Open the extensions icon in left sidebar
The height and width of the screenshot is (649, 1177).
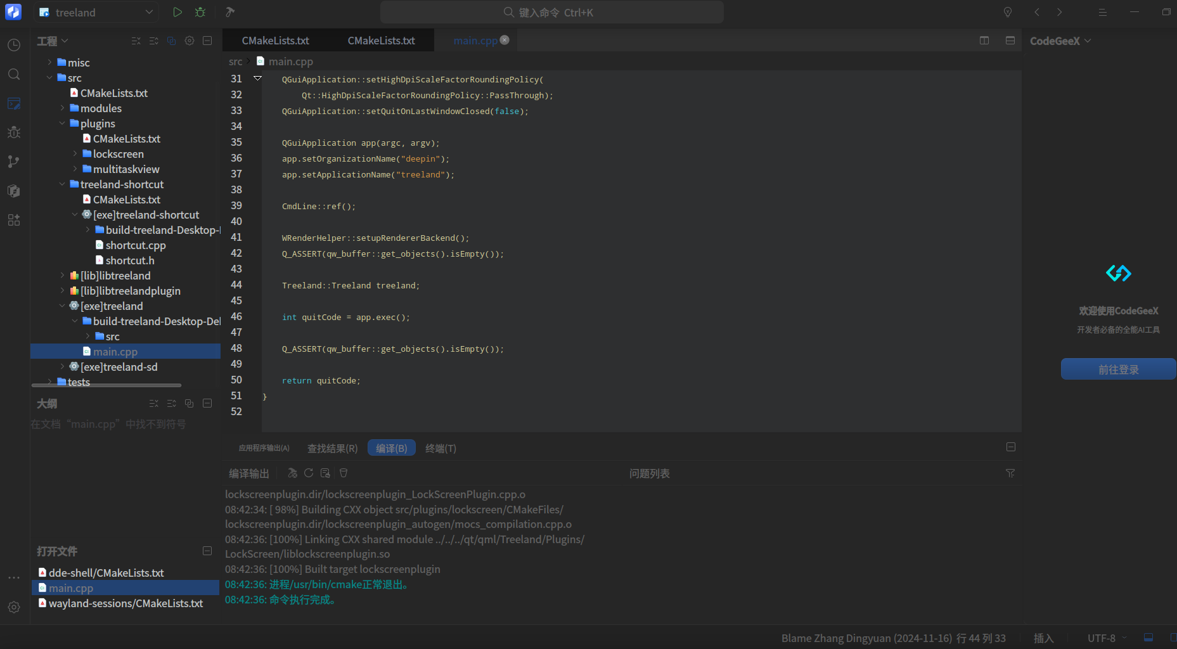click(14, 220)
